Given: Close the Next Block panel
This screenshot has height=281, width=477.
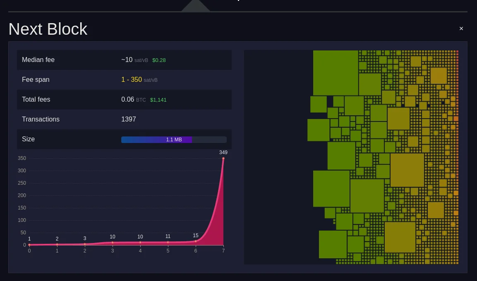Looking at the screenshot, I should pos(461,29).
